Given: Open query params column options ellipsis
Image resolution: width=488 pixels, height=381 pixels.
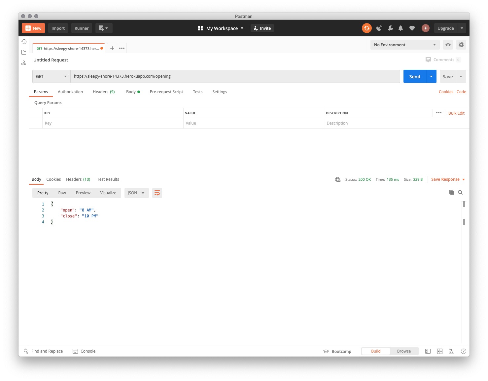Looking at the screenshot, I should pos(438,113).
